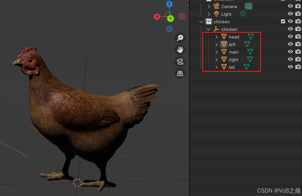Expand the Light outliner row
302x196 pixels.
pos(209,14)
